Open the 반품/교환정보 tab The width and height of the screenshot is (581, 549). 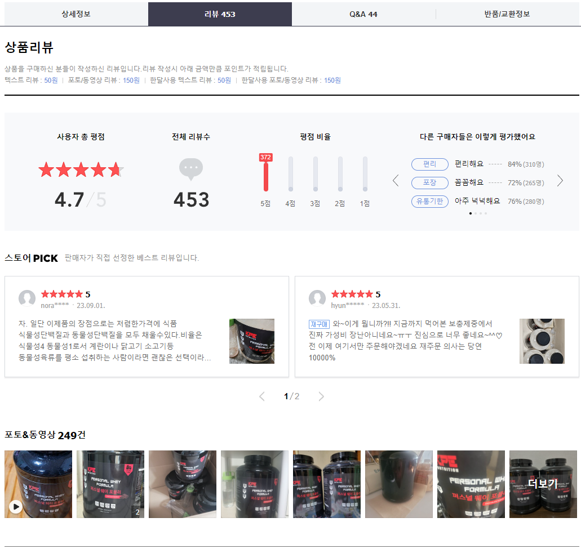pyautogui.click(x=507, y=14)
